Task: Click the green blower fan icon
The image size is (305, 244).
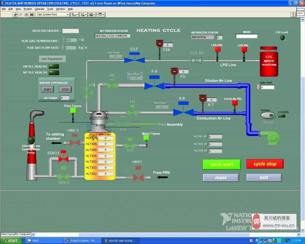Action: tap(272, 138)
